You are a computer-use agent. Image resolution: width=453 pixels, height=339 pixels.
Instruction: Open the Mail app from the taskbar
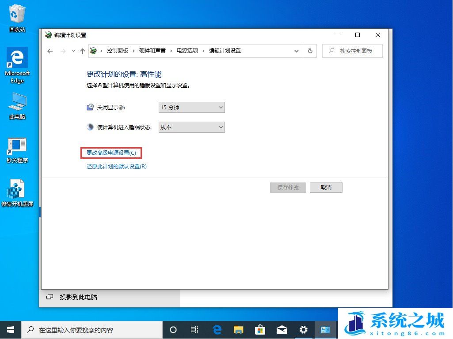tap(282, 329)
